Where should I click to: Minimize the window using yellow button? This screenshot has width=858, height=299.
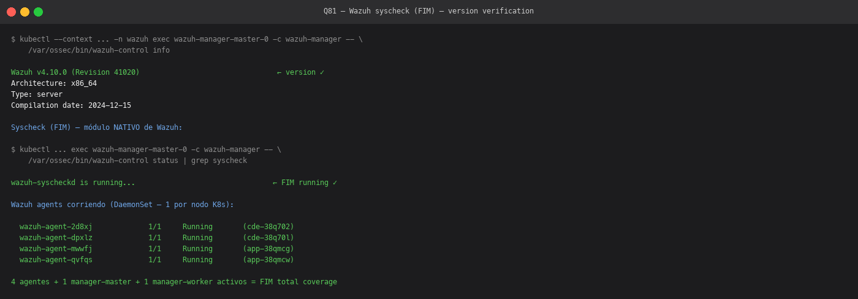pyautogui.click(x=25, y=12)
